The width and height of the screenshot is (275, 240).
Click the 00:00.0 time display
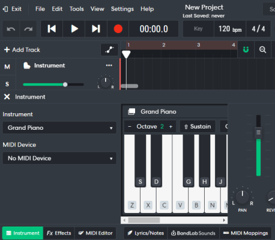pos(154,29)
